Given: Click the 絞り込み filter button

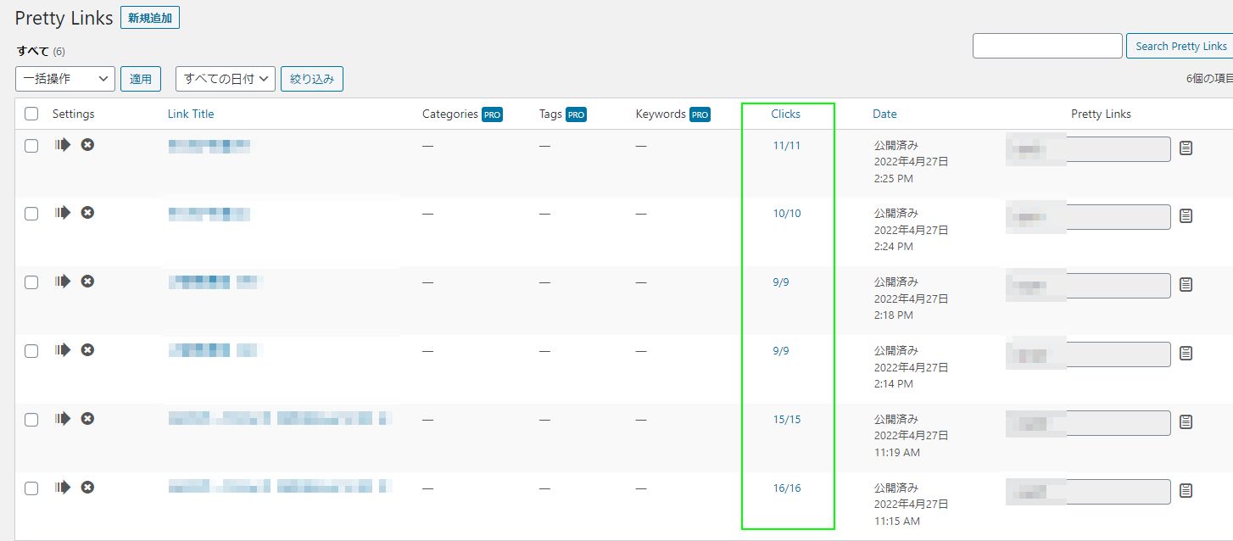Looking at the screenshot, I should [x=312, y=79].
